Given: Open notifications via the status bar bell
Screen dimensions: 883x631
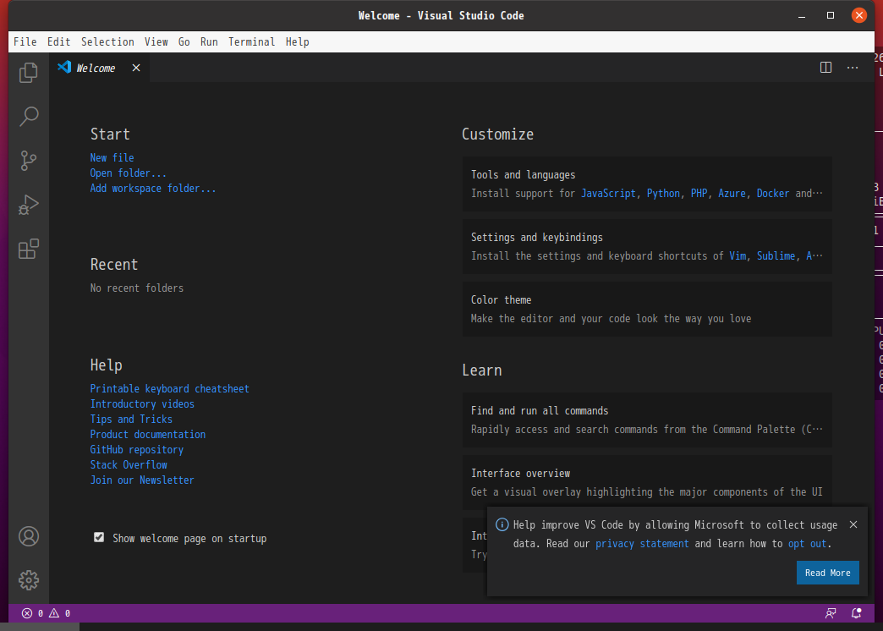Looking at the screenshot, I should pos(855,613).
